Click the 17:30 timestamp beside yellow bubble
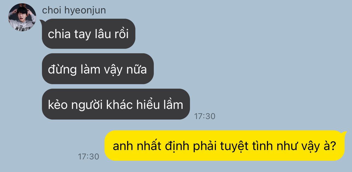Image resolution: width=352 pixels, height=172 pixels. pyautogui.click(x=89, y=157)
